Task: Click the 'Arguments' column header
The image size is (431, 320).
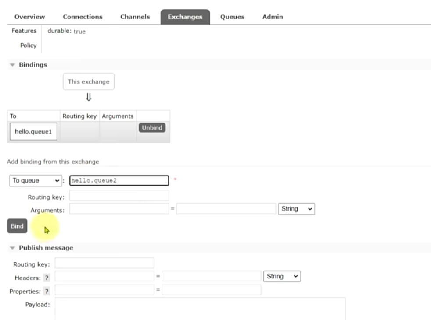Action: (118, 116)
